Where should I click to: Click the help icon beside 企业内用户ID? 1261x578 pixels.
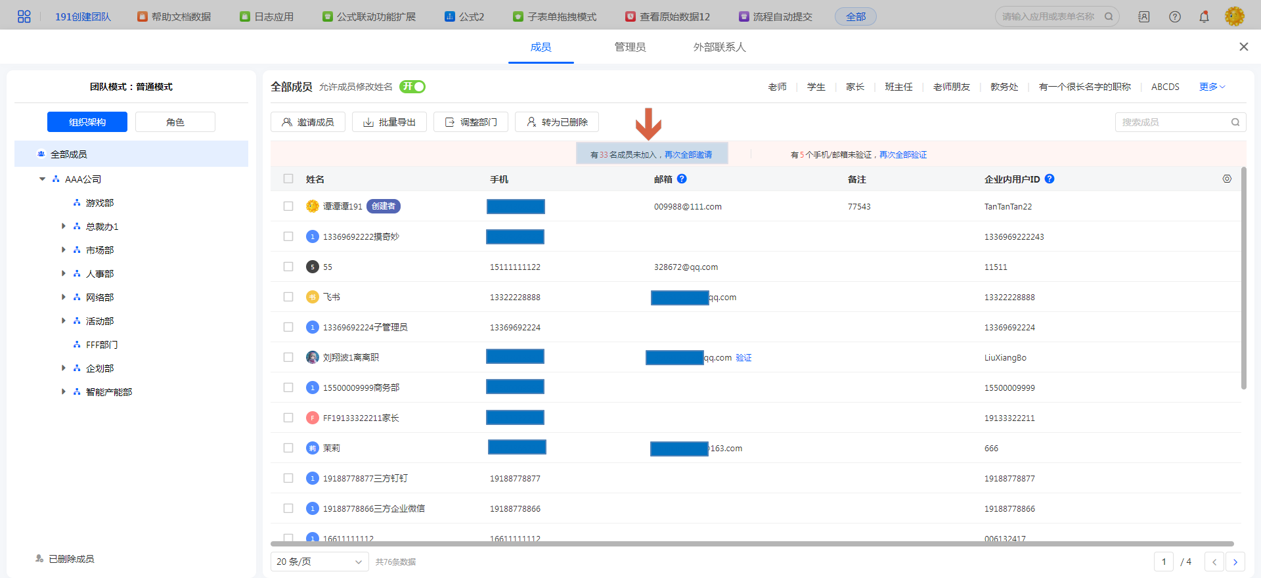pyautogui.click(x=1049, y=179)
